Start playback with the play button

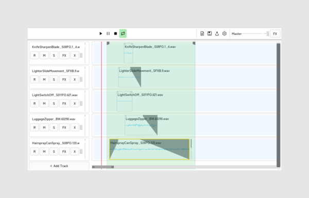point(101,33)
